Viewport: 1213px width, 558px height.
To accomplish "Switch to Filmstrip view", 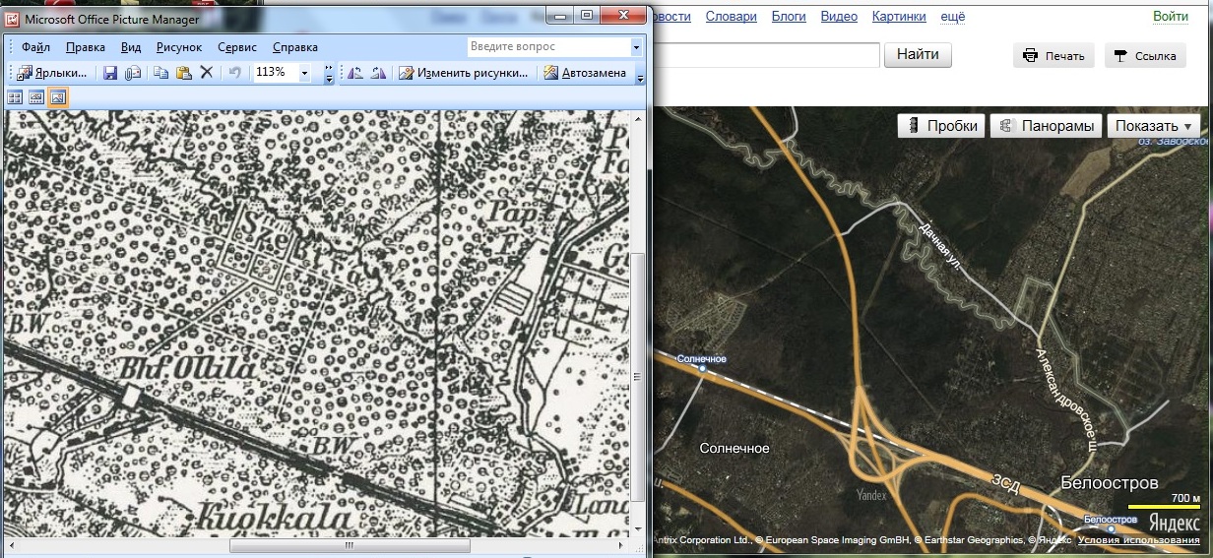I will point(36,97).
